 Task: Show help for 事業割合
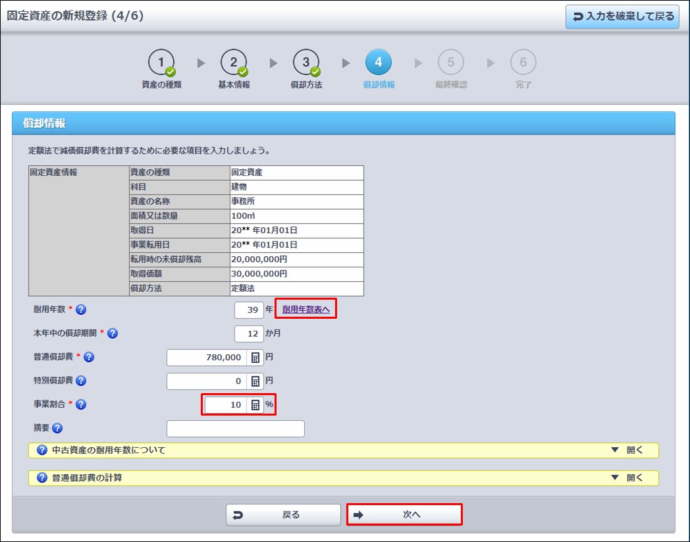[81, 404]
